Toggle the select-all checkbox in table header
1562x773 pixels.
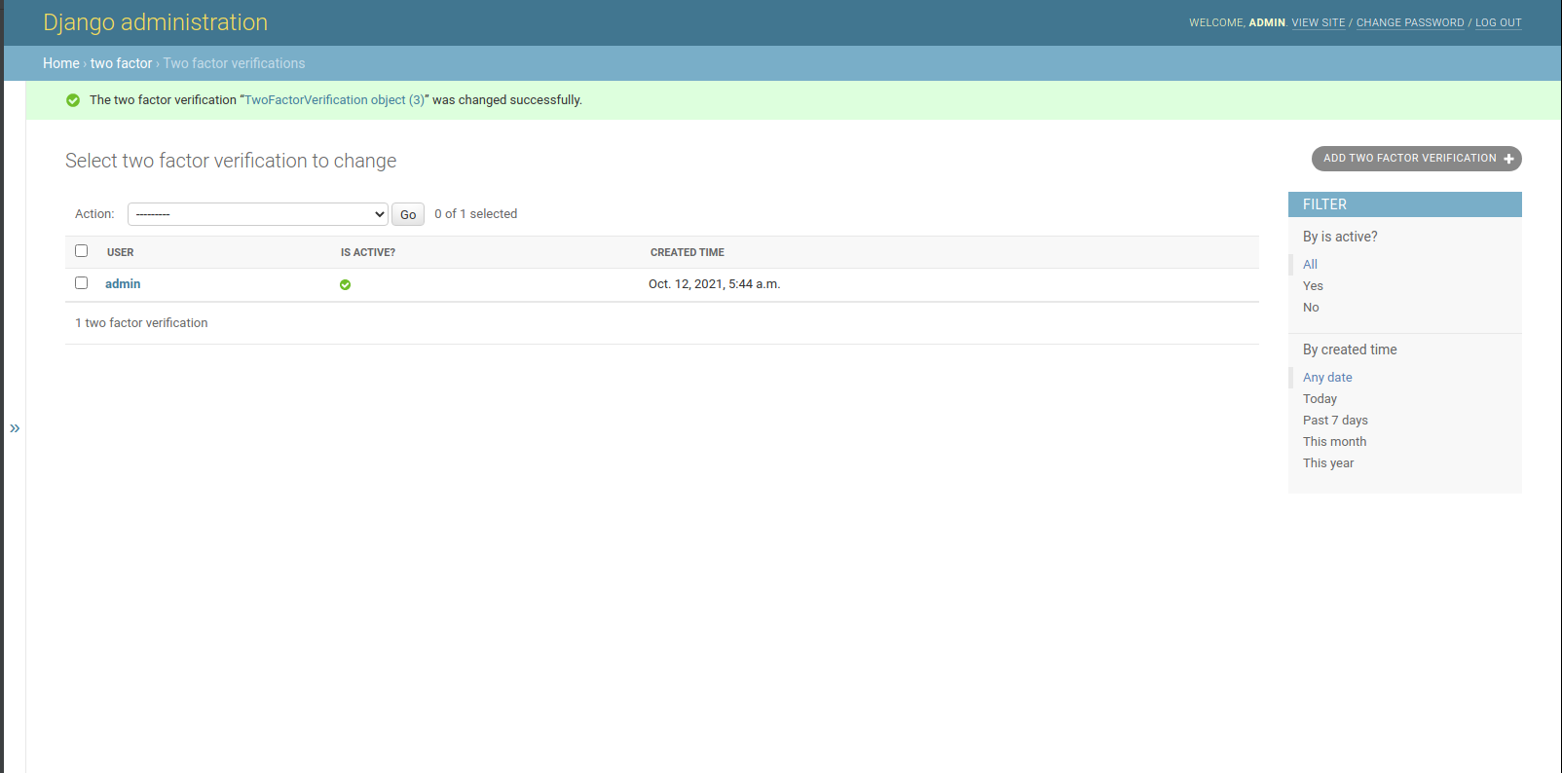tap(82, 251)
